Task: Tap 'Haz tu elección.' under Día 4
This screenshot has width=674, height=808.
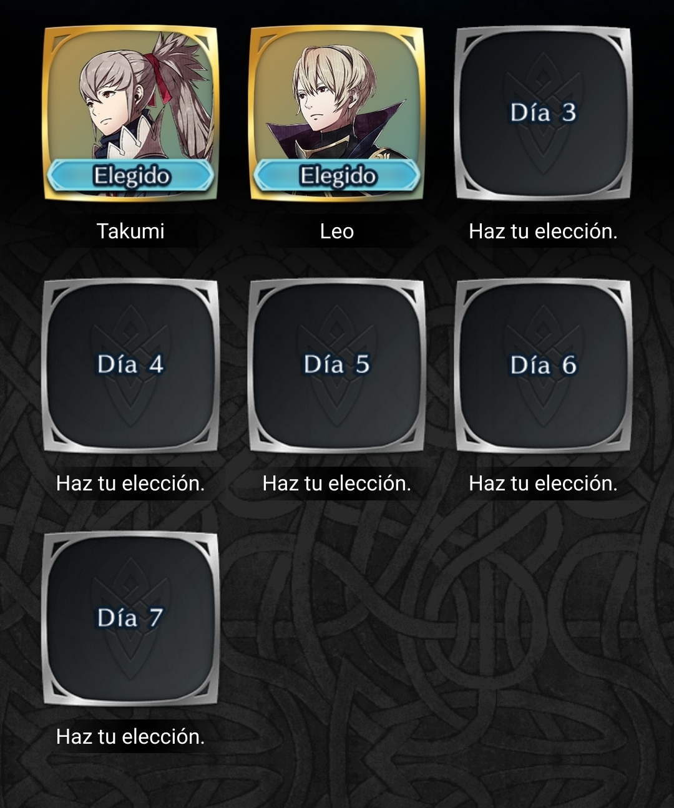Action: (130, 484)
